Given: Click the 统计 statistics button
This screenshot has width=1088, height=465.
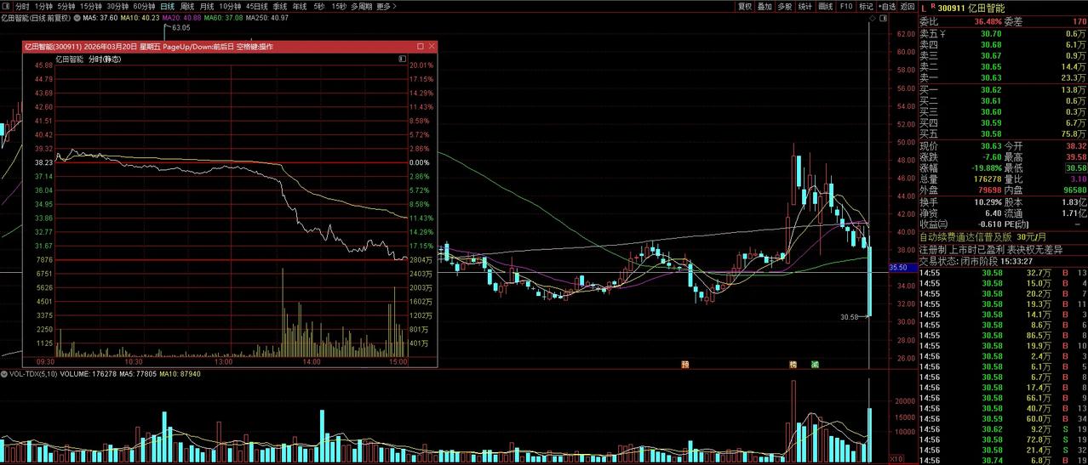Looking at the screenshot, I should [x=805, y=6].
